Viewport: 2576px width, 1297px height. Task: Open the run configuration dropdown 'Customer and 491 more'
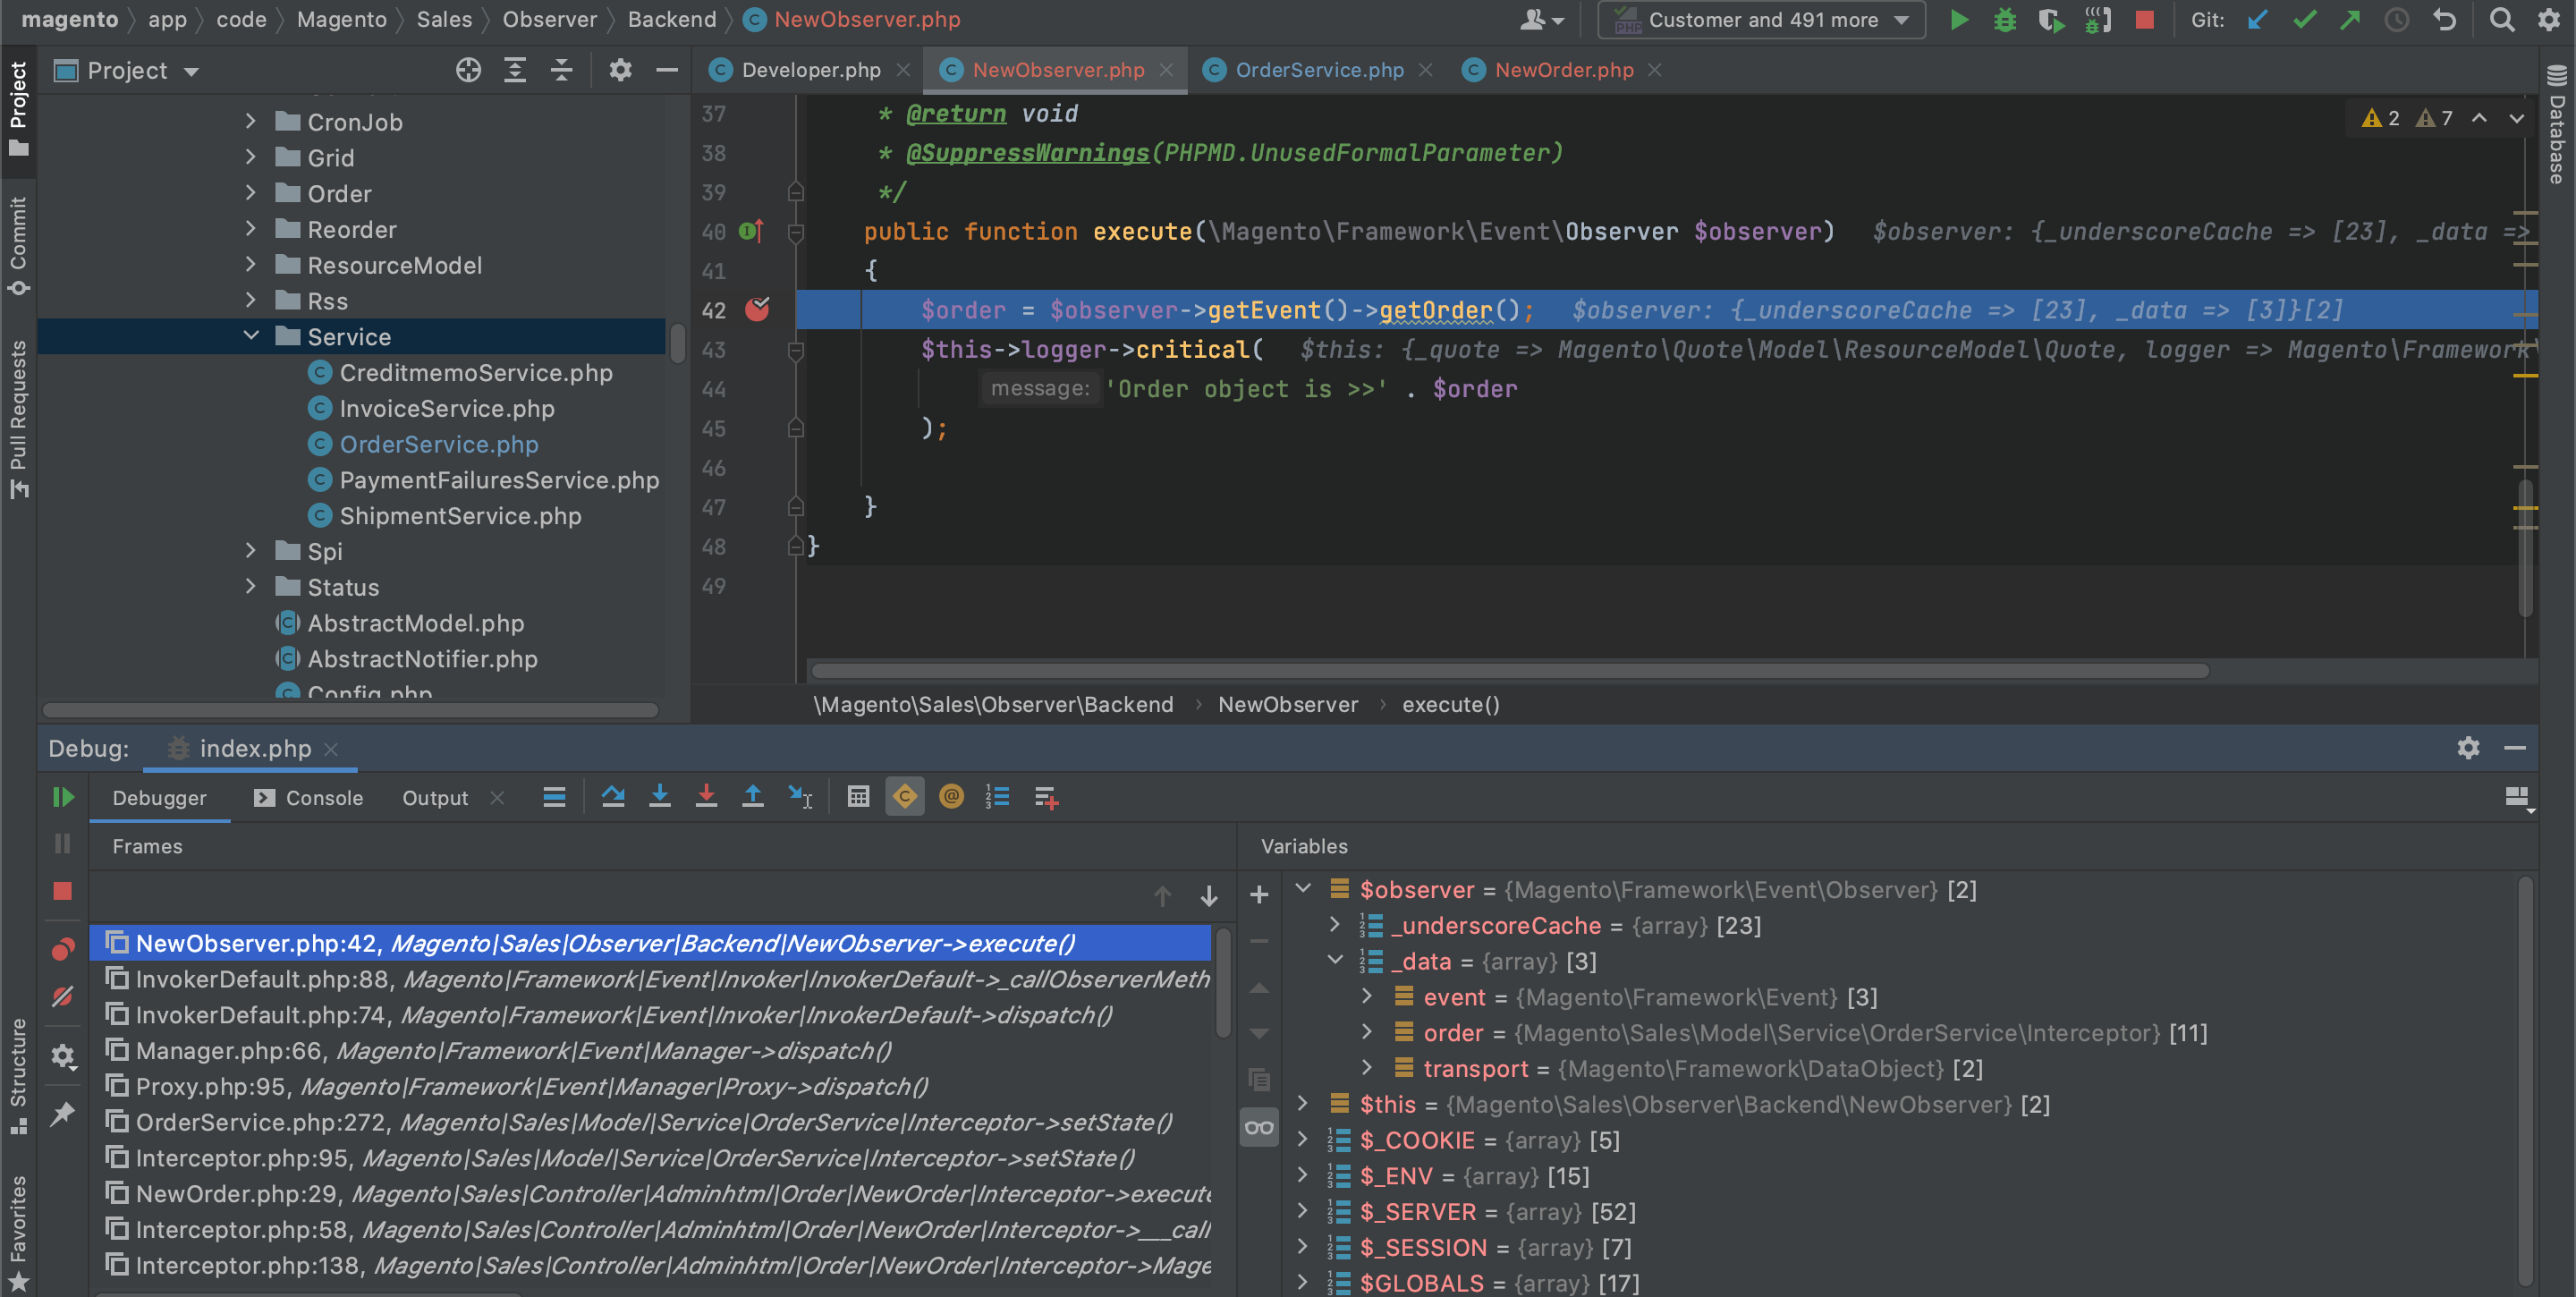click(1763, 20)
